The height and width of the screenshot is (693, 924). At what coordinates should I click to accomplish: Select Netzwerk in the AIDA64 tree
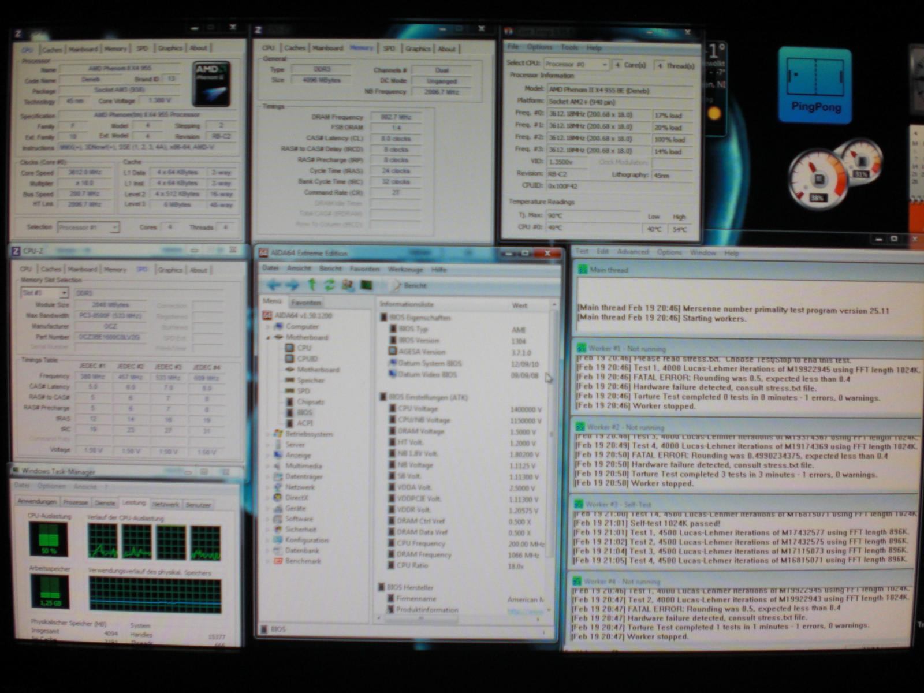(300, 487)
